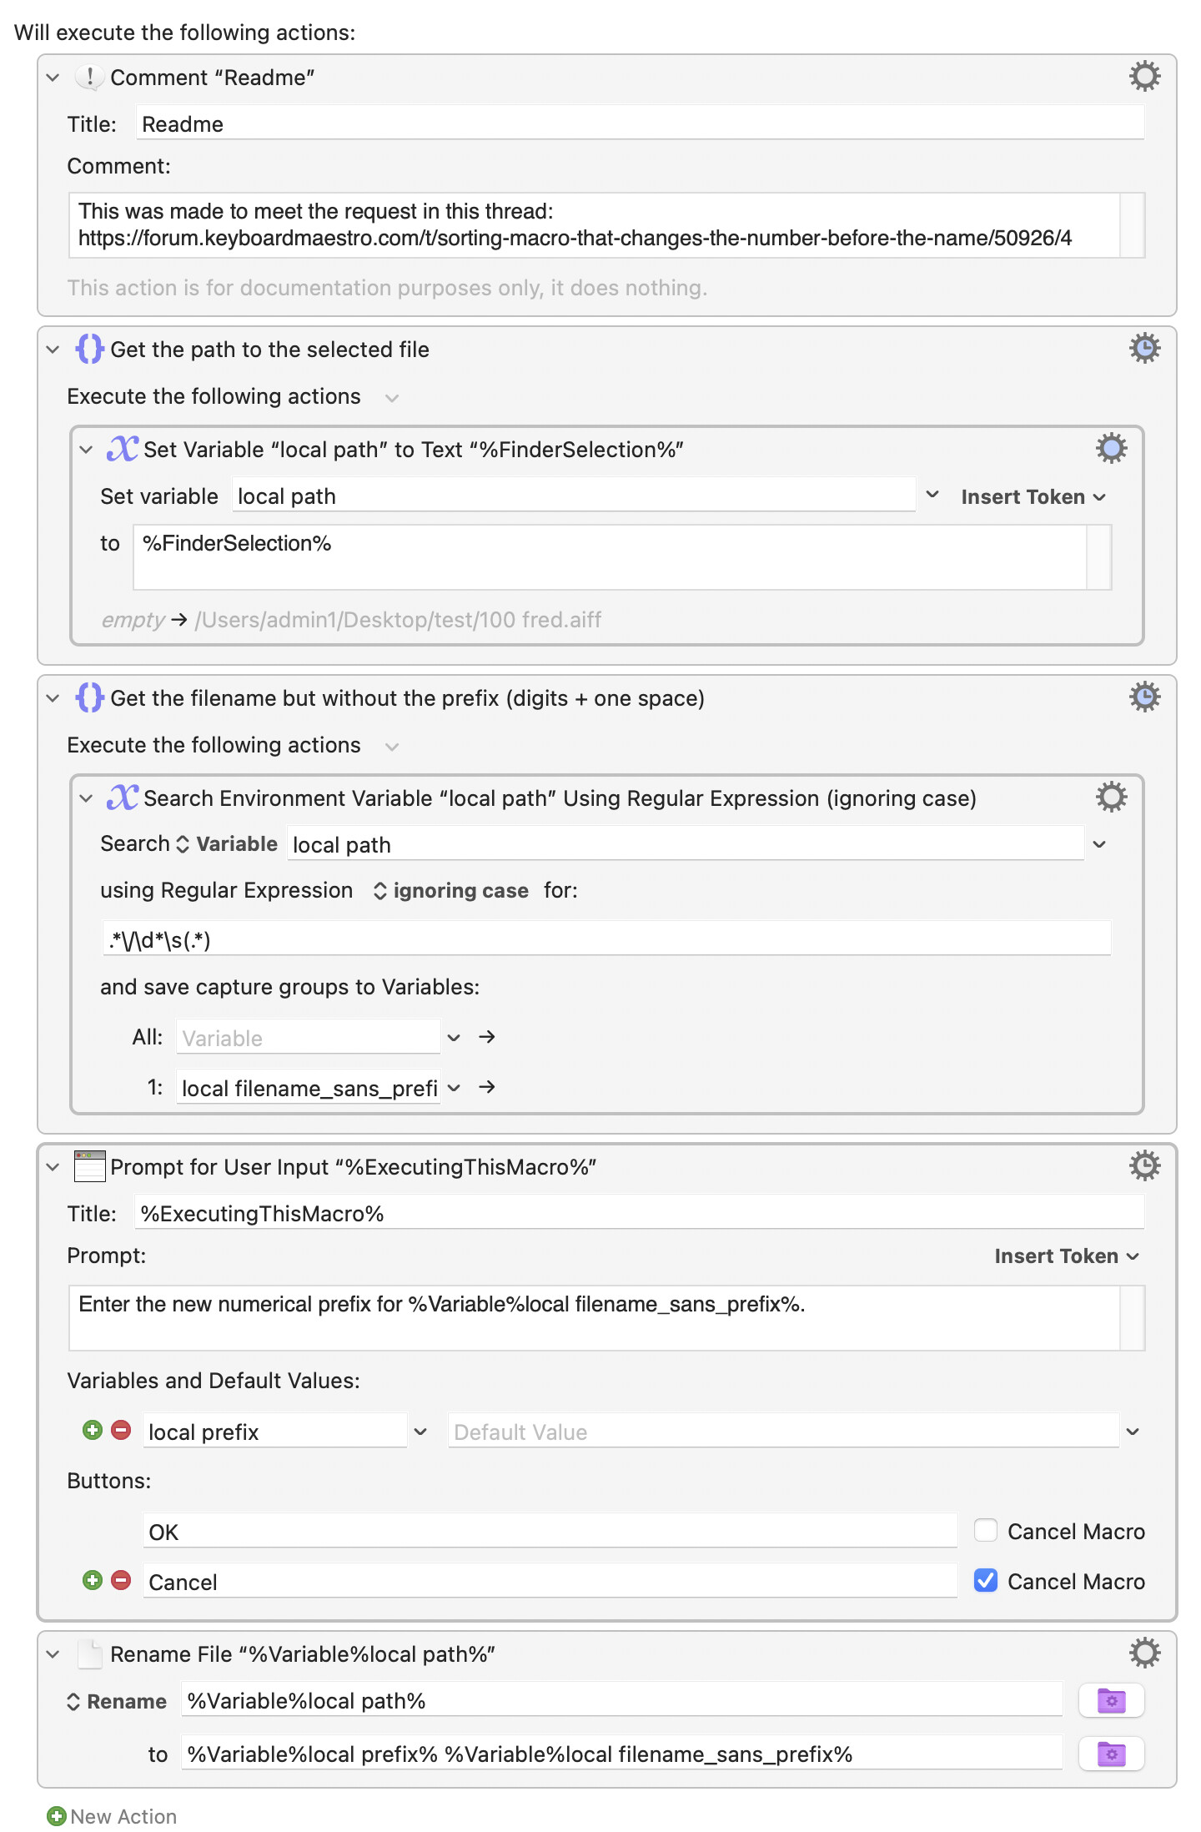
Task: Choose folder for Rename 'to' field
Action: [1111, 1754]
